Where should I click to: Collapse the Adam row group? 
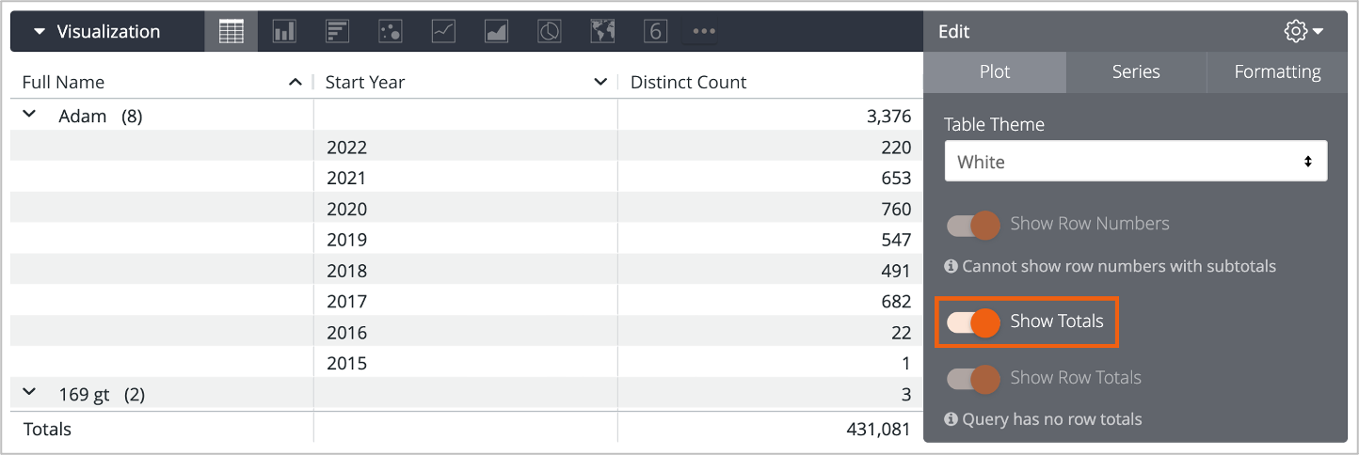(29, 115)
